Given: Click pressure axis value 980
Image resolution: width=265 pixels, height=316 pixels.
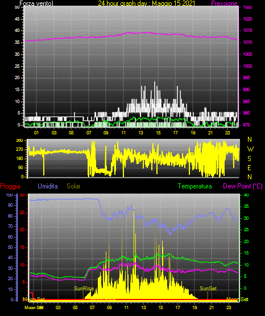Looking at the screenshot, I should click(x=246, y=113).
